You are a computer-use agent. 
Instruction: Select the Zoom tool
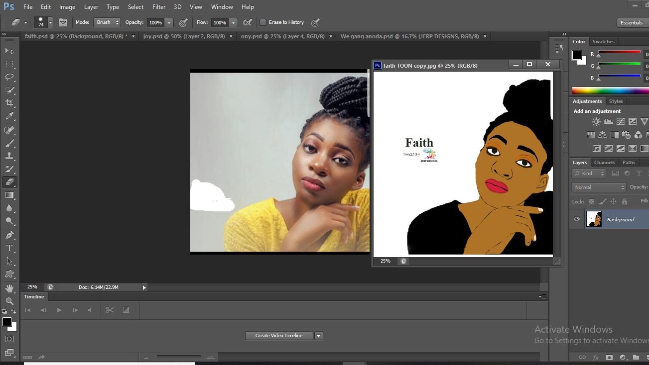click(9, 301)
